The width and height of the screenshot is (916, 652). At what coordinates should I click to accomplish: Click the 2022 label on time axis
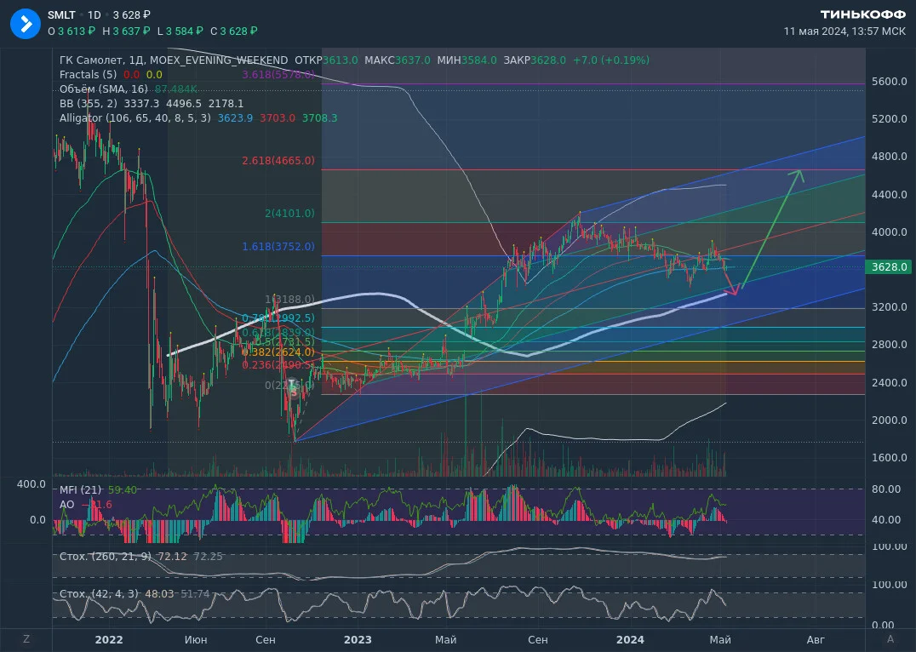[x=109, y=640]
